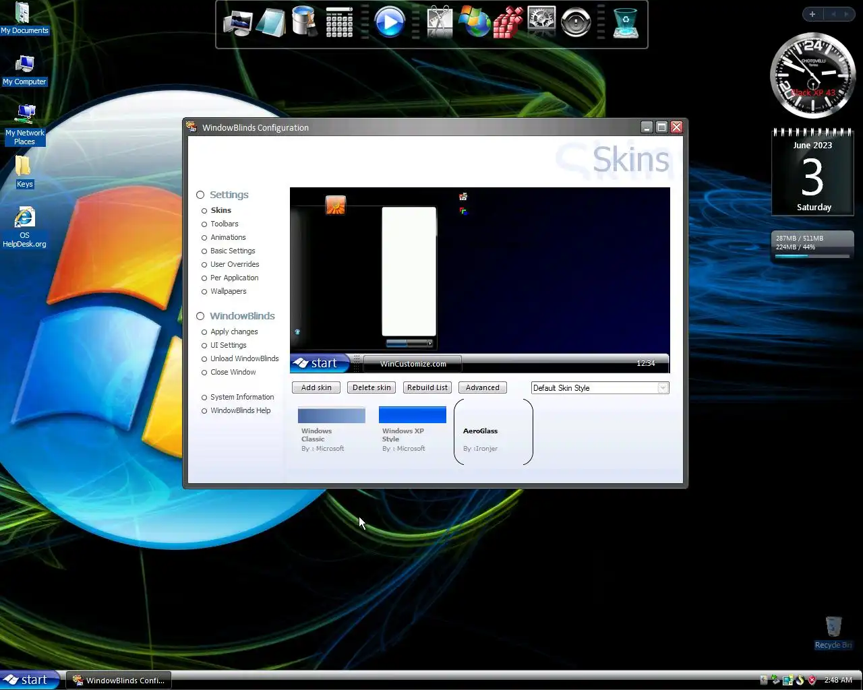
Task: Open System Information
Action: 242,397
